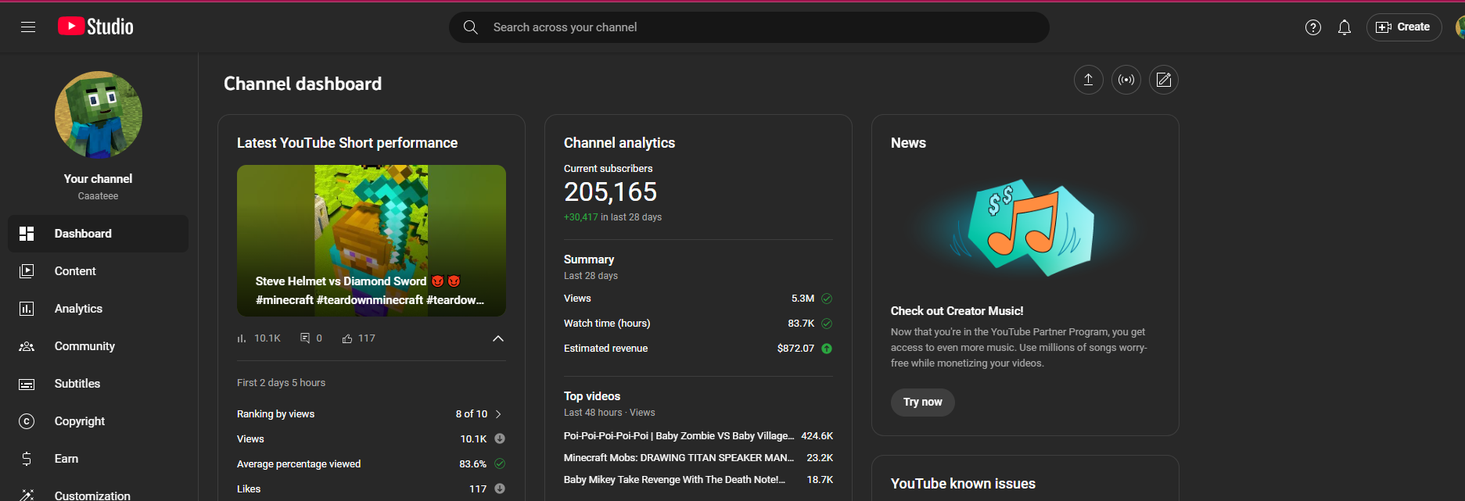1465x501 pixels.
Task: Click the Caaateee channel name
Action: pos(99,196)
